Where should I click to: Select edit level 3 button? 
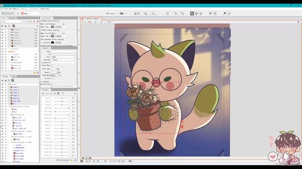coord(126,14)
